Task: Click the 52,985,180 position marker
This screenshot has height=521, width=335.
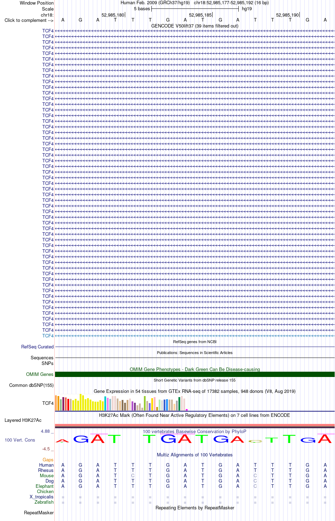Action: (x=113, y=15)
